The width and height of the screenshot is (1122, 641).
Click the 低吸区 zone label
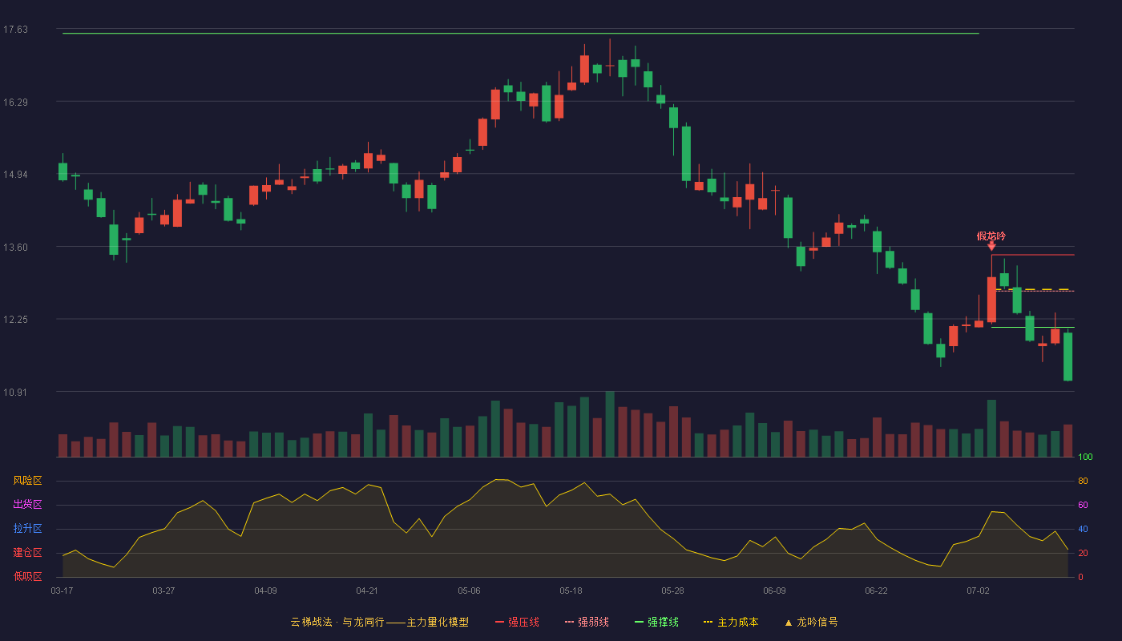[27, 576]
